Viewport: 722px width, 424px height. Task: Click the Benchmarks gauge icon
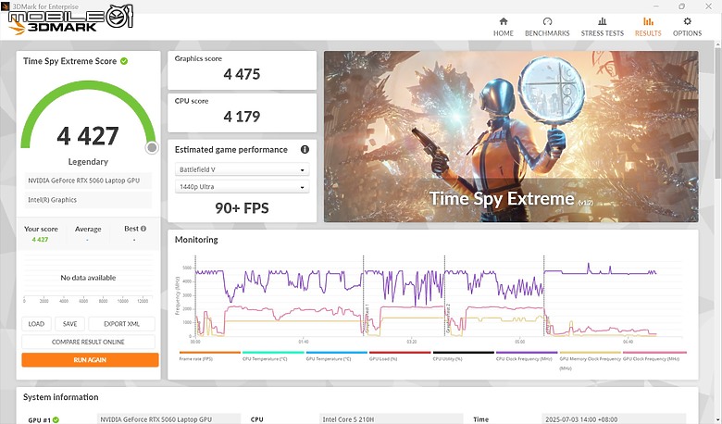point(547,21)
